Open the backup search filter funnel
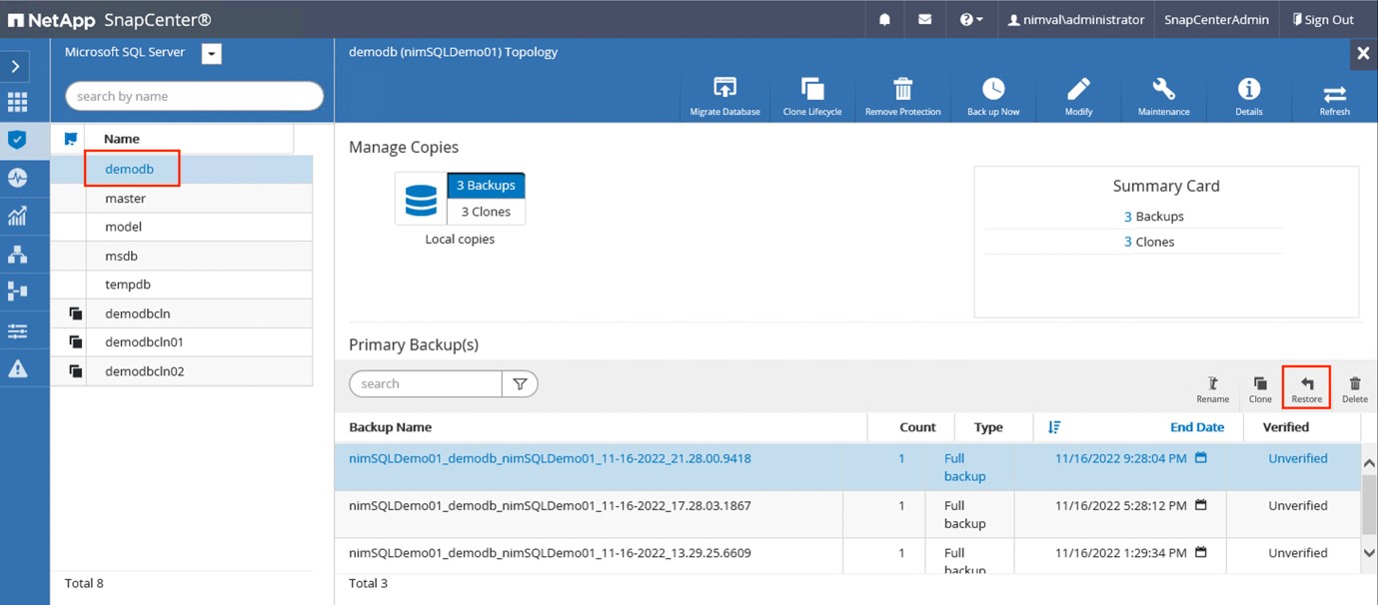1378x605 pixels. 520,383
